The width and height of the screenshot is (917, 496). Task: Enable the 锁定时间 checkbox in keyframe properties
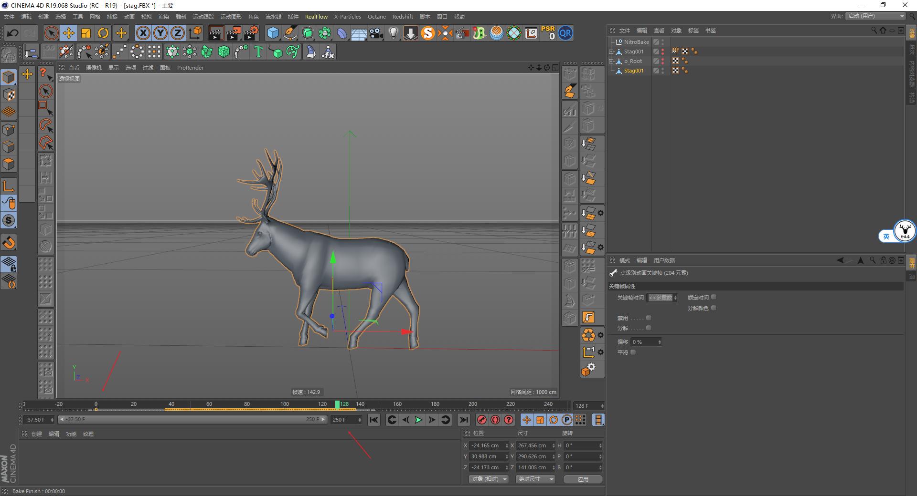tap(714, 297)
